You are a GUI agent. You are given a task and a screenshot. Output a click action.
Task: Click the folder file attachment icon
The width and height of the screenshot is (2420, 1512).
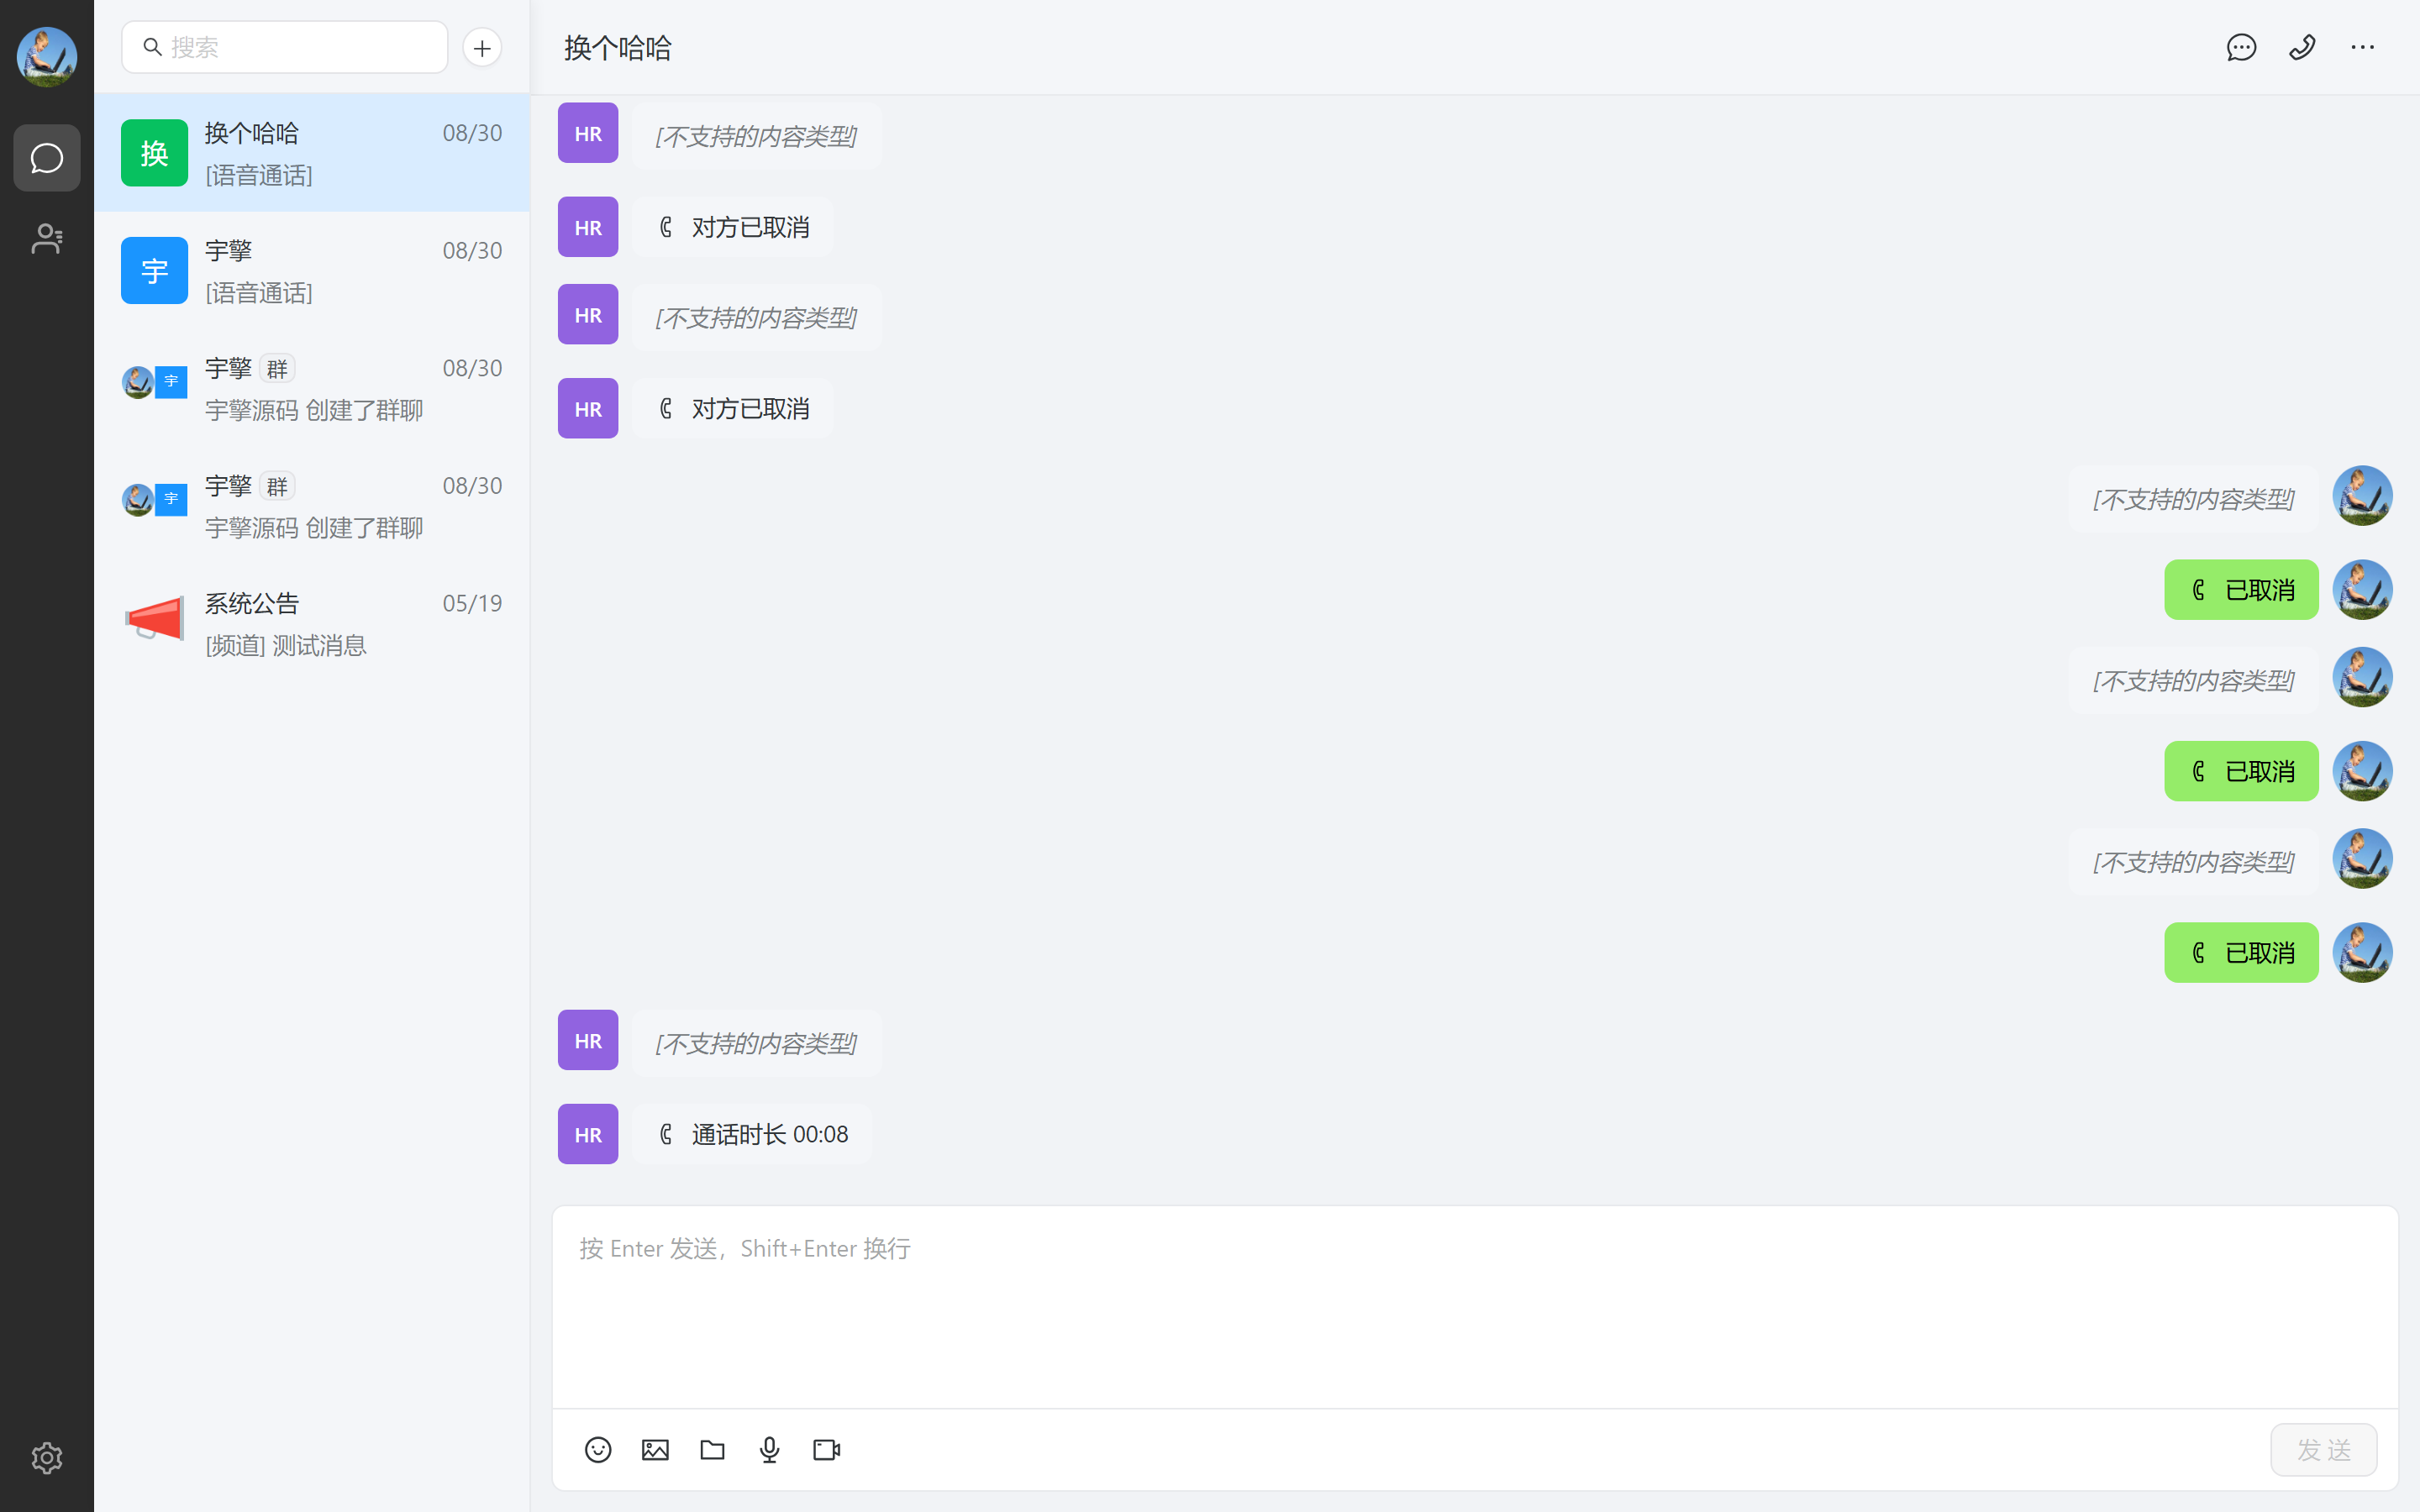(712, 1449)
